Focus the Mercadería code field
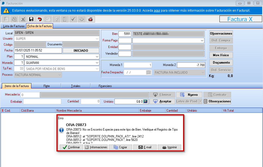This screenshot has width=263, height=167. [x=30, y=95]
